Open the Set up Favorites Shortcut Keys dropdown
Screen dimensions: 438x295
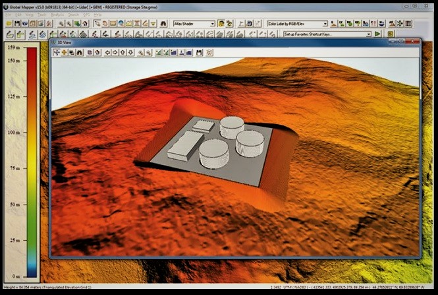tap(327, 34)
